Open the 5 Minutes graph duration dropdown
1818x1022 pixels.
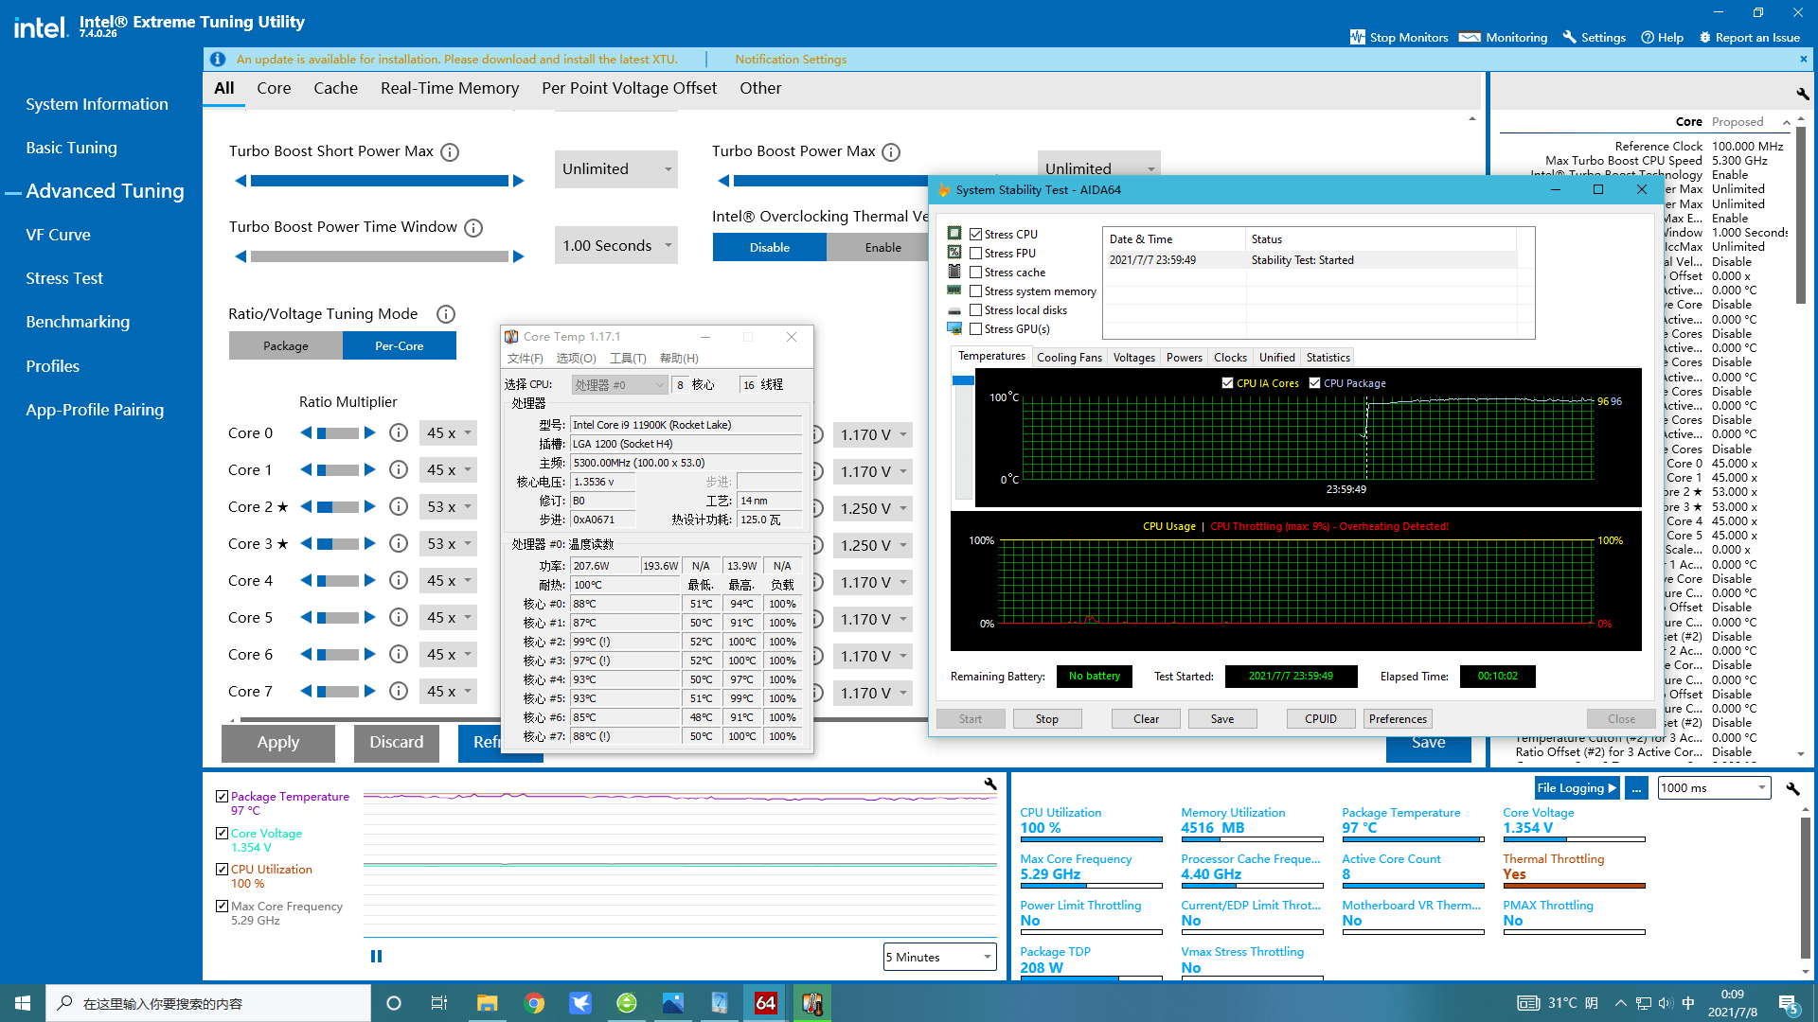[x=940, y=958]
